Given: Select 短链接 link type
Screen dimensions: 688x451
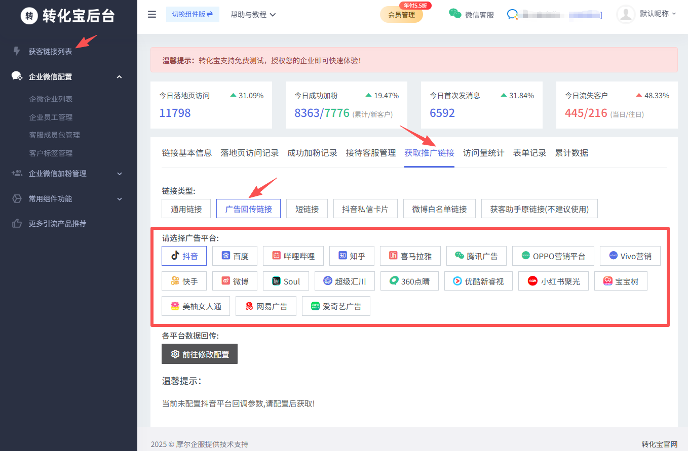Looking at the screenshot, I should coord(307,209).
